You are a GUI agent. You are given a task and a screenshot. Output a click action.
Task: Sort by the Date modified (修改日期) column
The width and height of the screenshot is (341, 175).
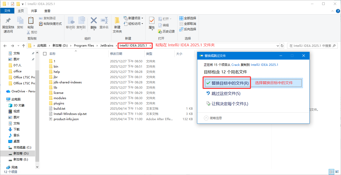[x=116, y=54]
